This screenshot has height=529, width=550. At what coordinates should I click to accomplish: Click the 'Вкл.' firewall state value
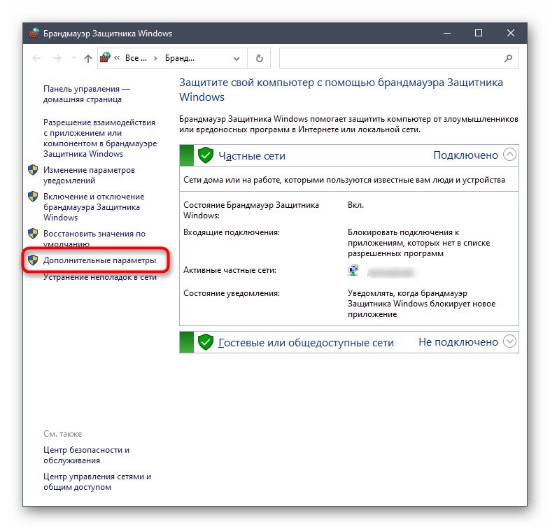coord(355,205)
